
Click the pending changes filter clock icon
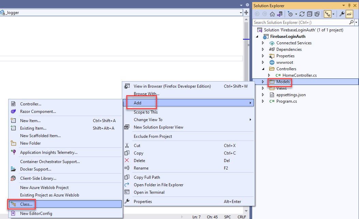(x=291, y=14)
